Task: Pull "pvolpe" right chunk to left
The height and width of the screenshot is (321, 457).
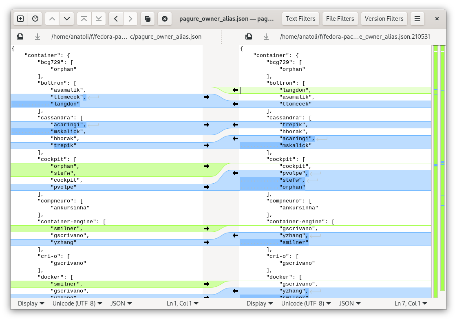Action: (236, 173)
